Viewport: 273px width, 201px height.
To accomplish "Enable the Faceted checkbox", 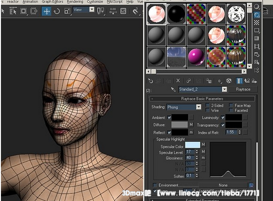I will click(231, 110).
